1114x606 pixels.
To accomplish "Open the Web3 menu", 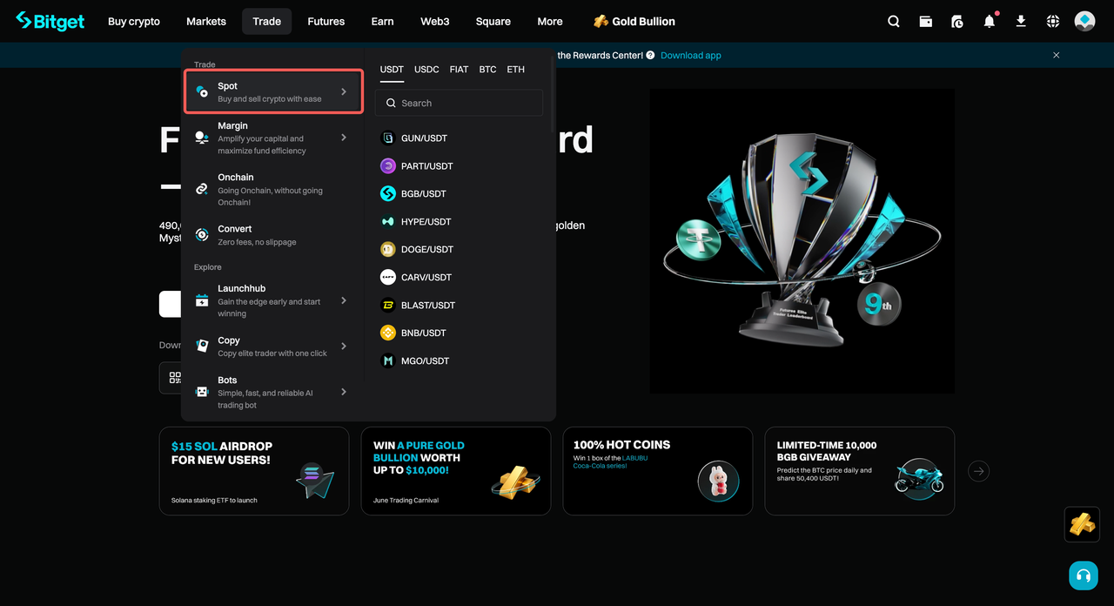I will (x=435, y=21).
